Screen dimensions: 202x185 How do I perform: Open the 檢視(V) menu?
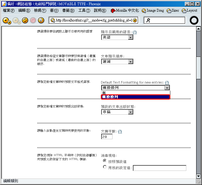(x=40, y=10)
